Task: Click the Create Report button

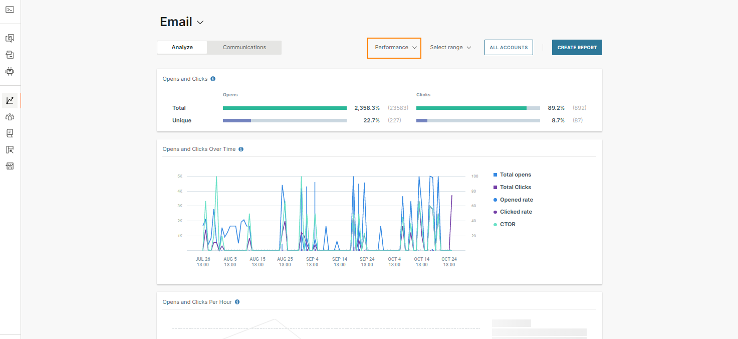Action: [x=577, y=48]
